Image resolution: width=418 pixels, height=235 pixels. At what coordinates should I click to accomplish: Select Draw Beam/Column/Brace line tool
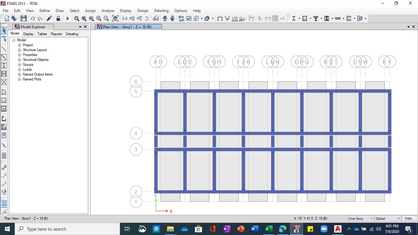tap(4, 49)
